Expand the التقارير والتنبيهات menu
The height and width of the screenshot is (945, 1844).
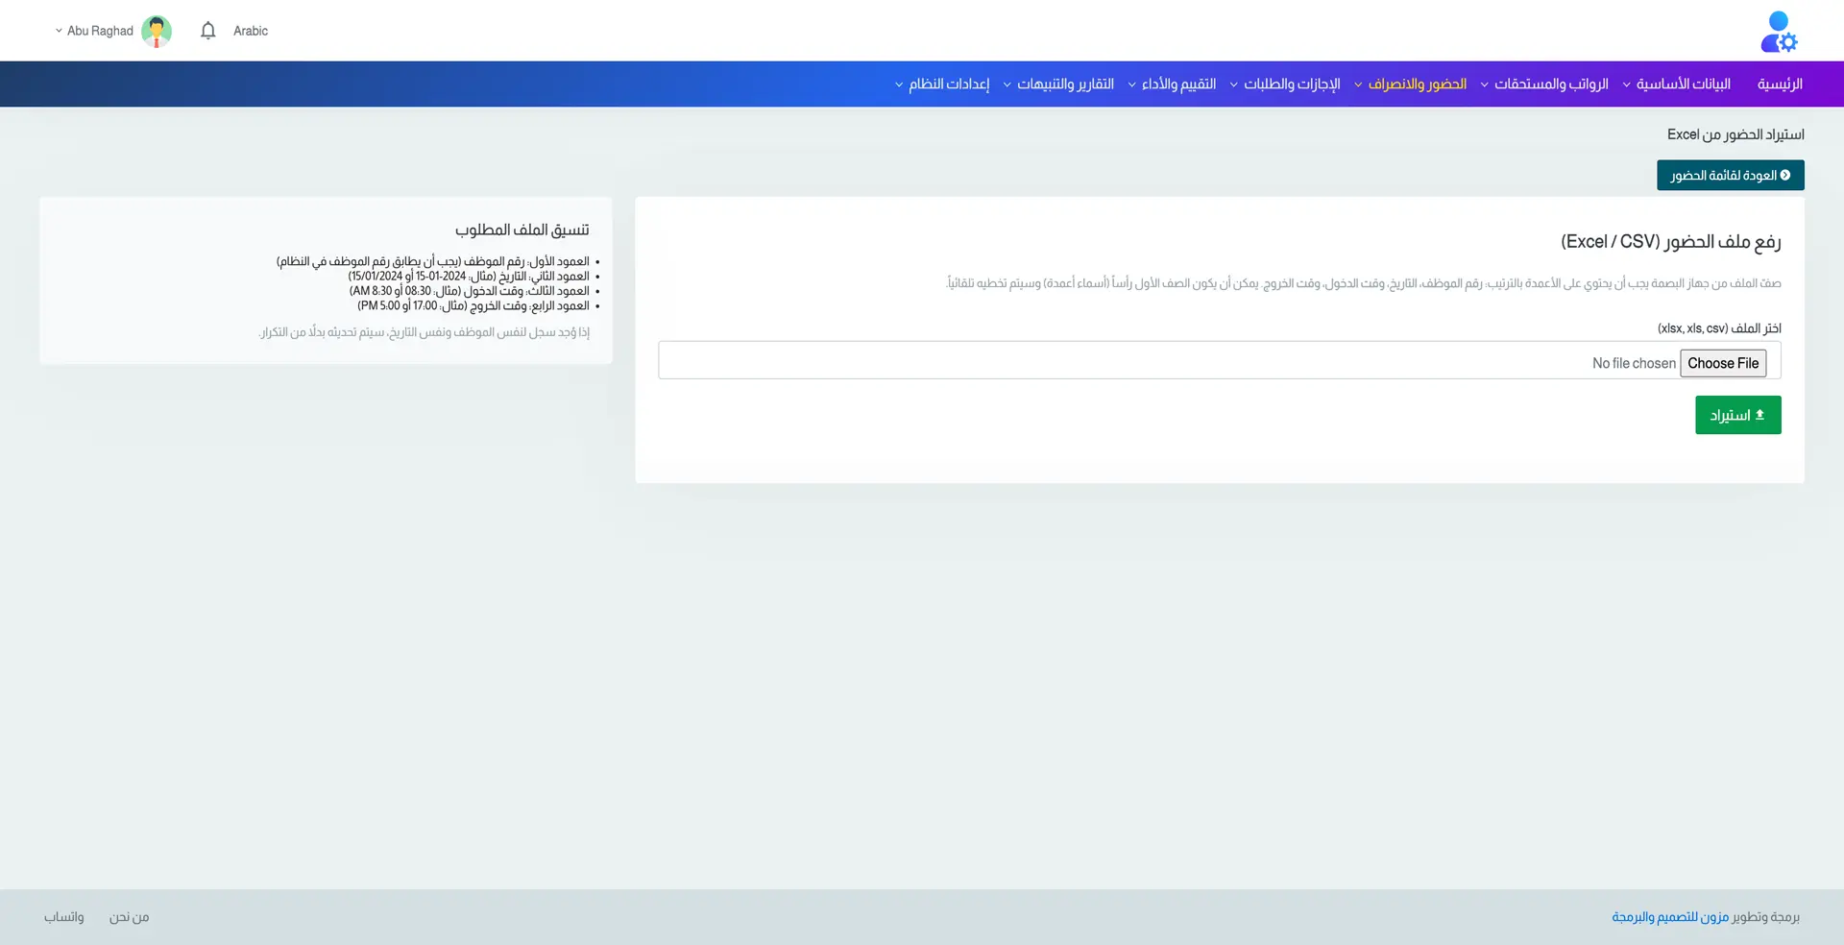coord(1057,85)
